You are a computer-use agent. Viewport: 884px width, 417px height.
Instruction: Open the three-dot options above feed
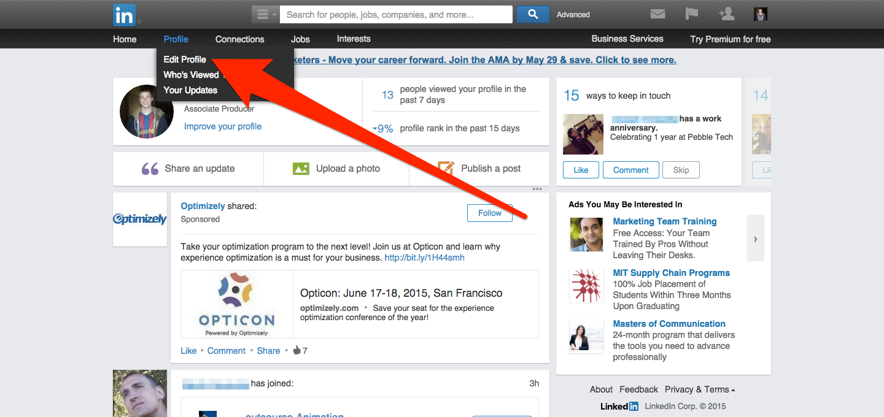537,189
